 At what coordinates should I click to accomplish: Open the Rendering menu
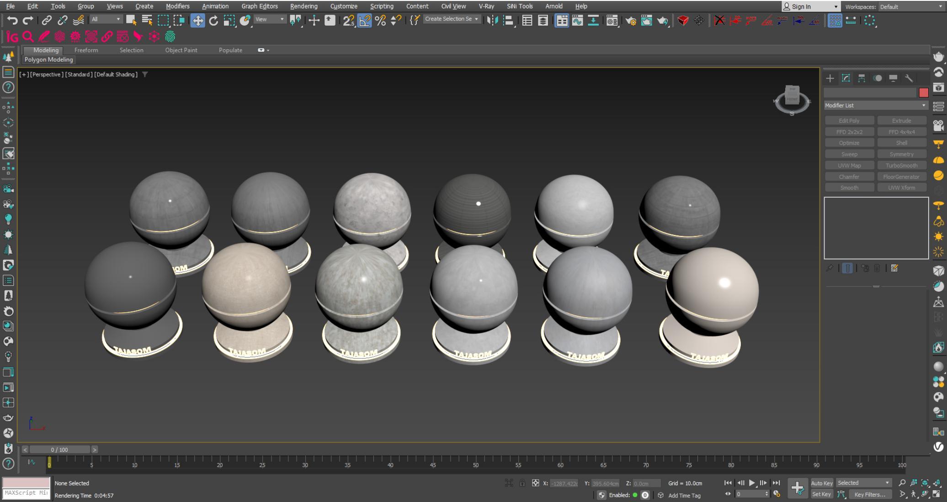(x=303, y=6)
